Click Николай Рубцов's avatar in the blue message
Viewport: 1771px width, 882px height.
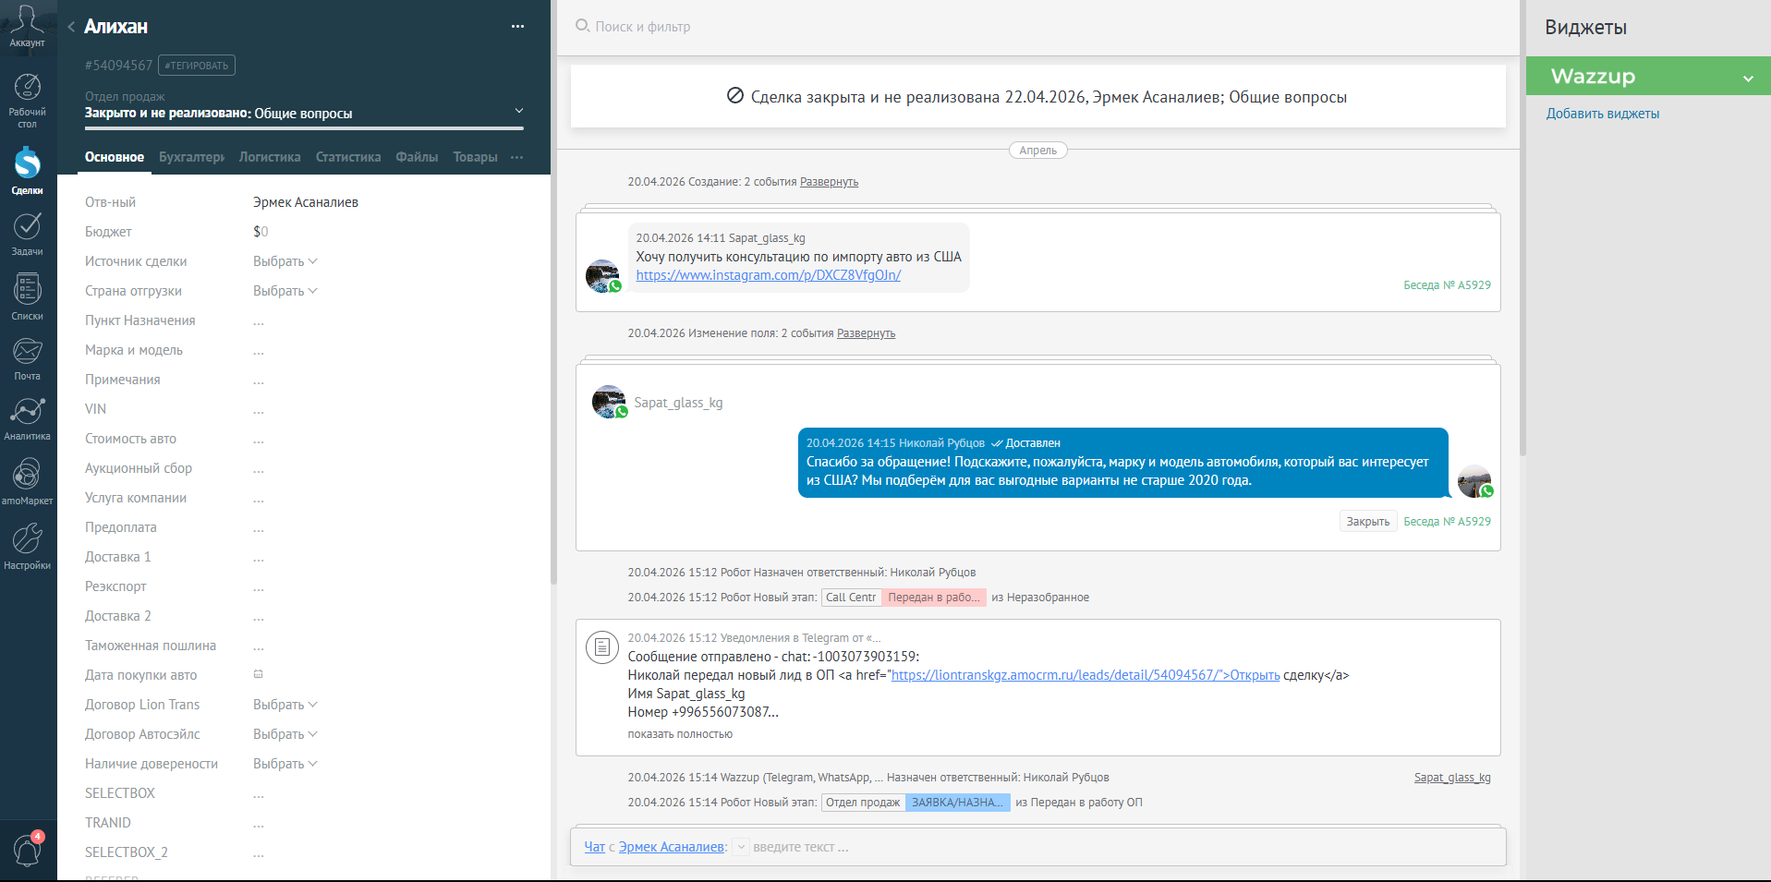point(1474,481)
